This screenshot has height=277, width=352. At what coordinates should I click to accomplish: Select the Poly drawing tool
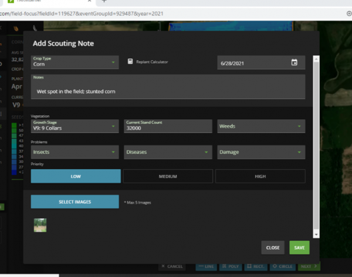(x=231, y=266)
